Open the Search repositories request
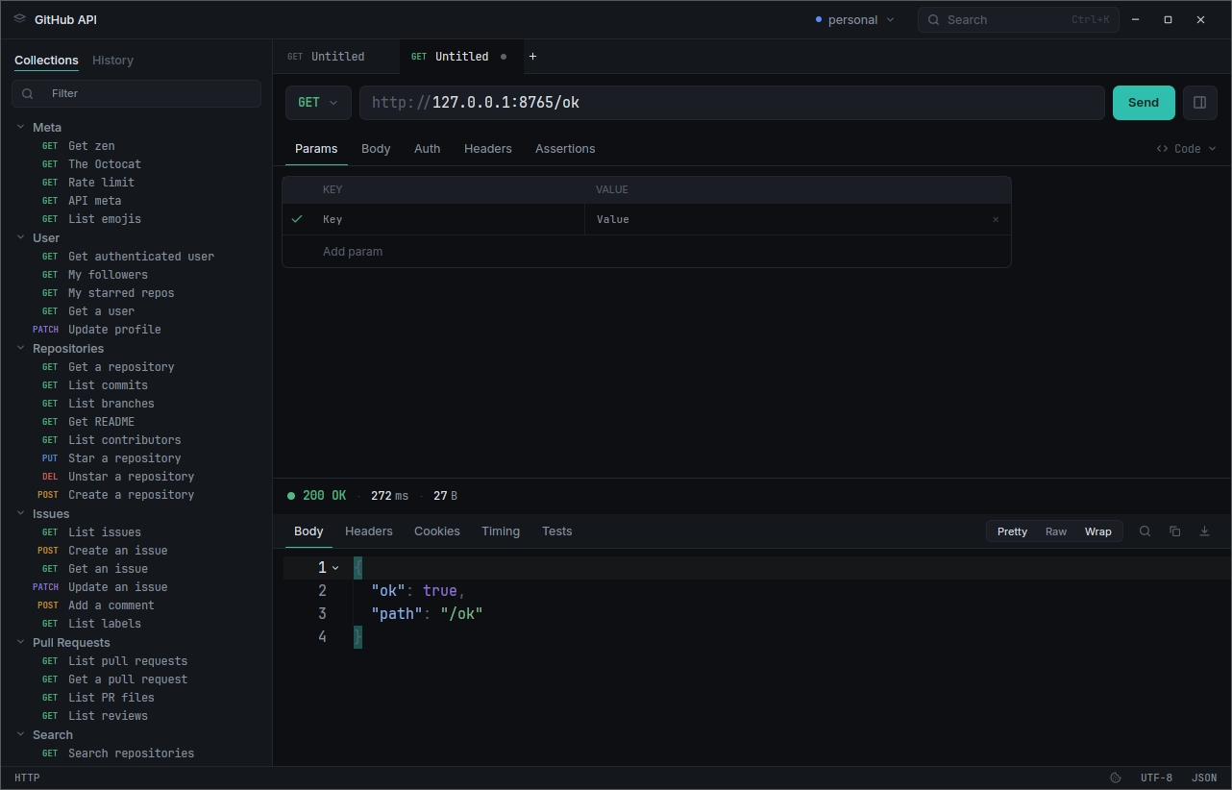This screenshot has height=790, width=1232. [132, 753]
